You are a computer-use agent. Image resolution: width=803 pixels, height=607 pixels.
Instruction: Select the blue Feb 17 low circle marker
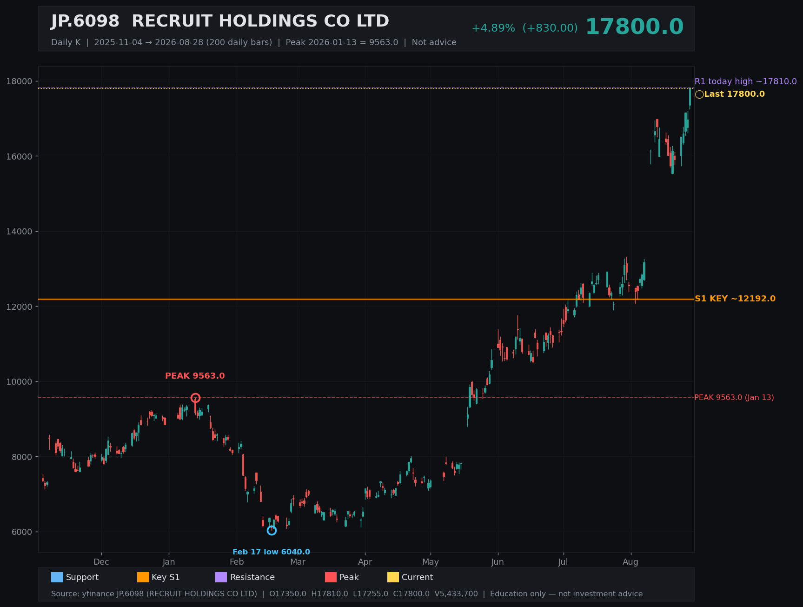(x=272, y=530)
